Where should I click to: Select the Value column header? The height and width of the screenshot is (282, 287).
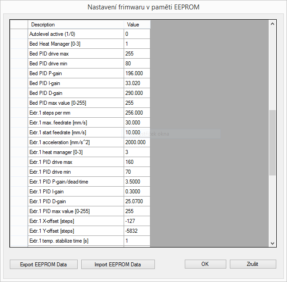coord(137,25)
